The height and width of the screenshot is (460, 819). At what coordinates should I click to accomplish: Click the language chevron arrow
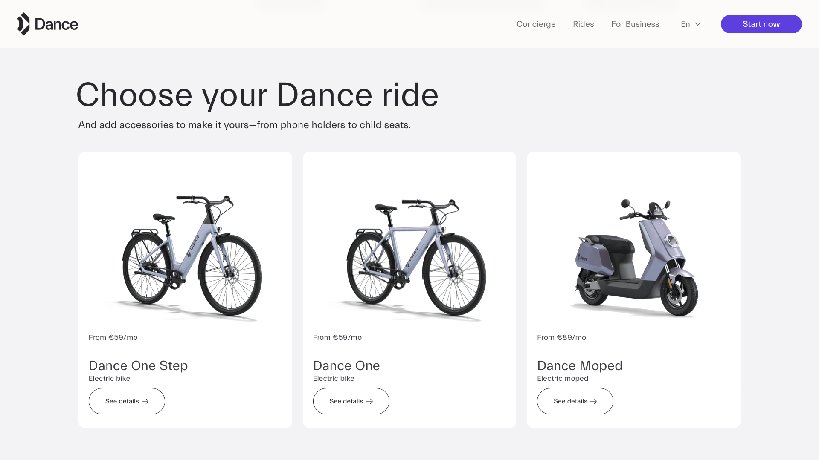point(698,24)
